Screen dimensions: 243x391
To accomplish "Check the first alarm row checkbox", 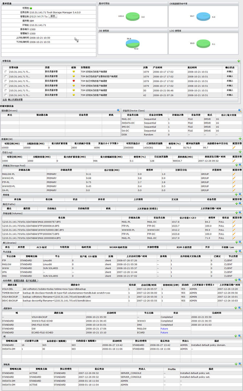I will coord(5,72).
